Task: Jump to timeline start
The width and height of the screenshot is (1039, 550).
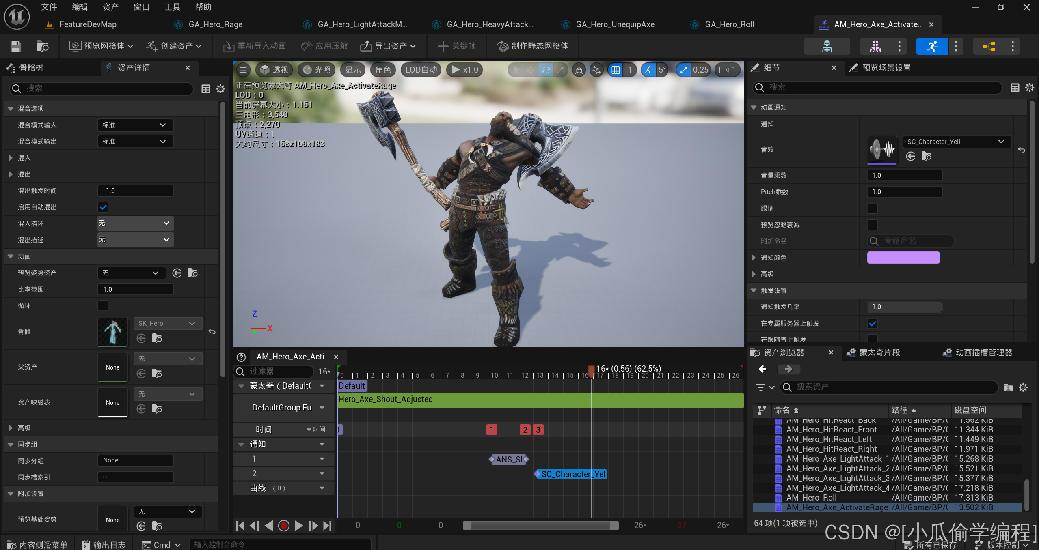Action: [240, 526]
